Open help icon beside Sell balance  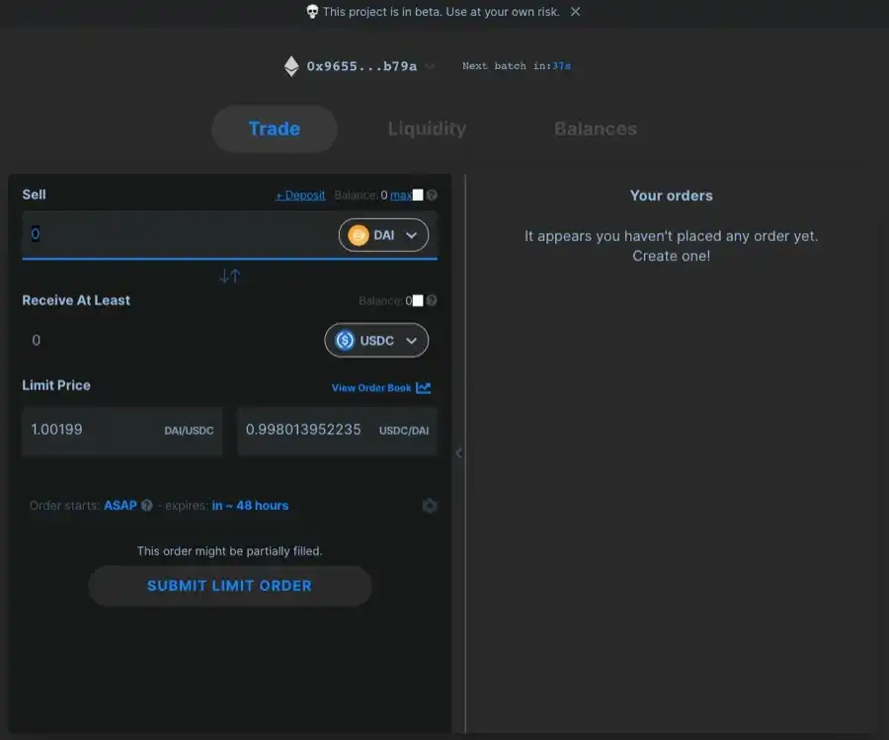[432, 195]
